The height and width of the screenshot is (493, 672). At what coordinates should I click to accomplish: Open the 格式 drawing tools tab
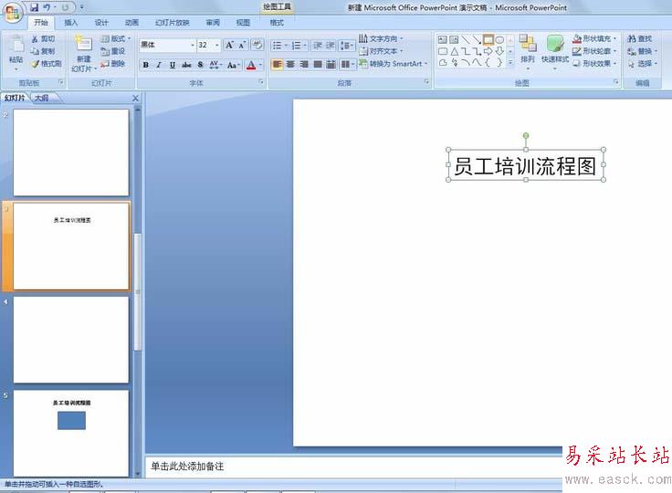tap(277, 23)
